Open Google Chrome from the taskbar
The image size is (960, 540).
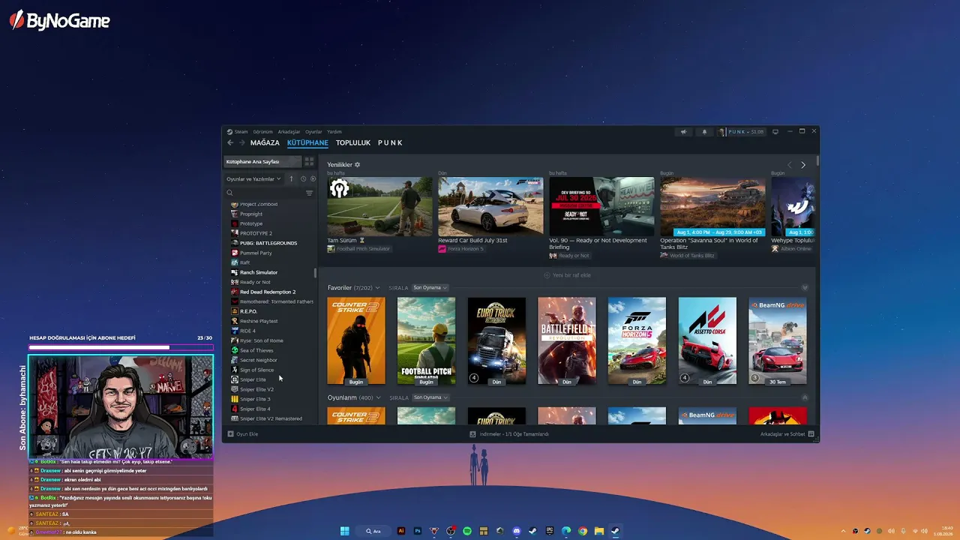point(583,531)
